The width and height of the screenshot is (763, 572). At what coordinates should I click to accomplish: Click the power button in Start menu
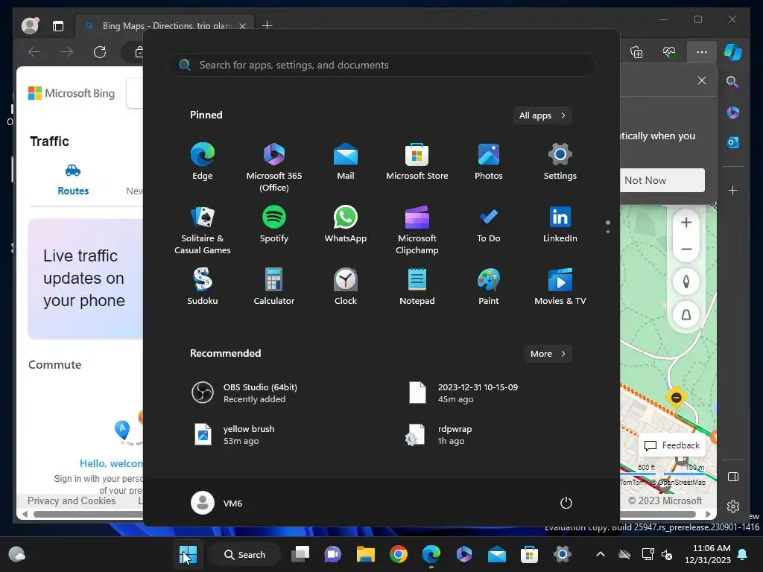[566, 503]
